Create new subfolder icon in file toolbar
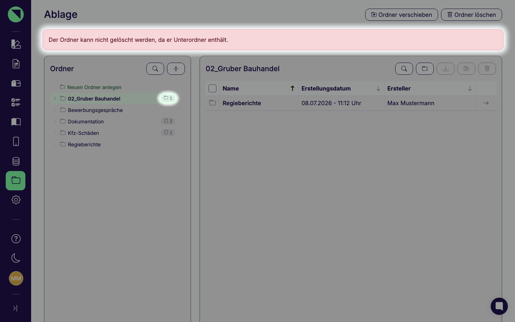The width and height of the screenshot is (515, 322). click(x=425, y=69)
